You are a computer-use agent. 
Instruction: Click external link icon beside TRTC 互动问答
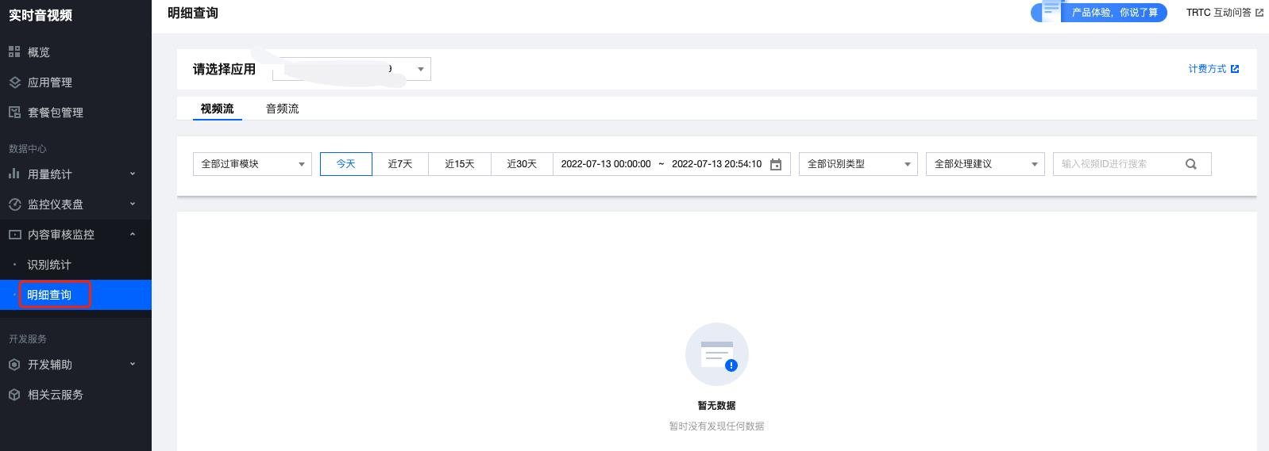(x=1259, y=13)
